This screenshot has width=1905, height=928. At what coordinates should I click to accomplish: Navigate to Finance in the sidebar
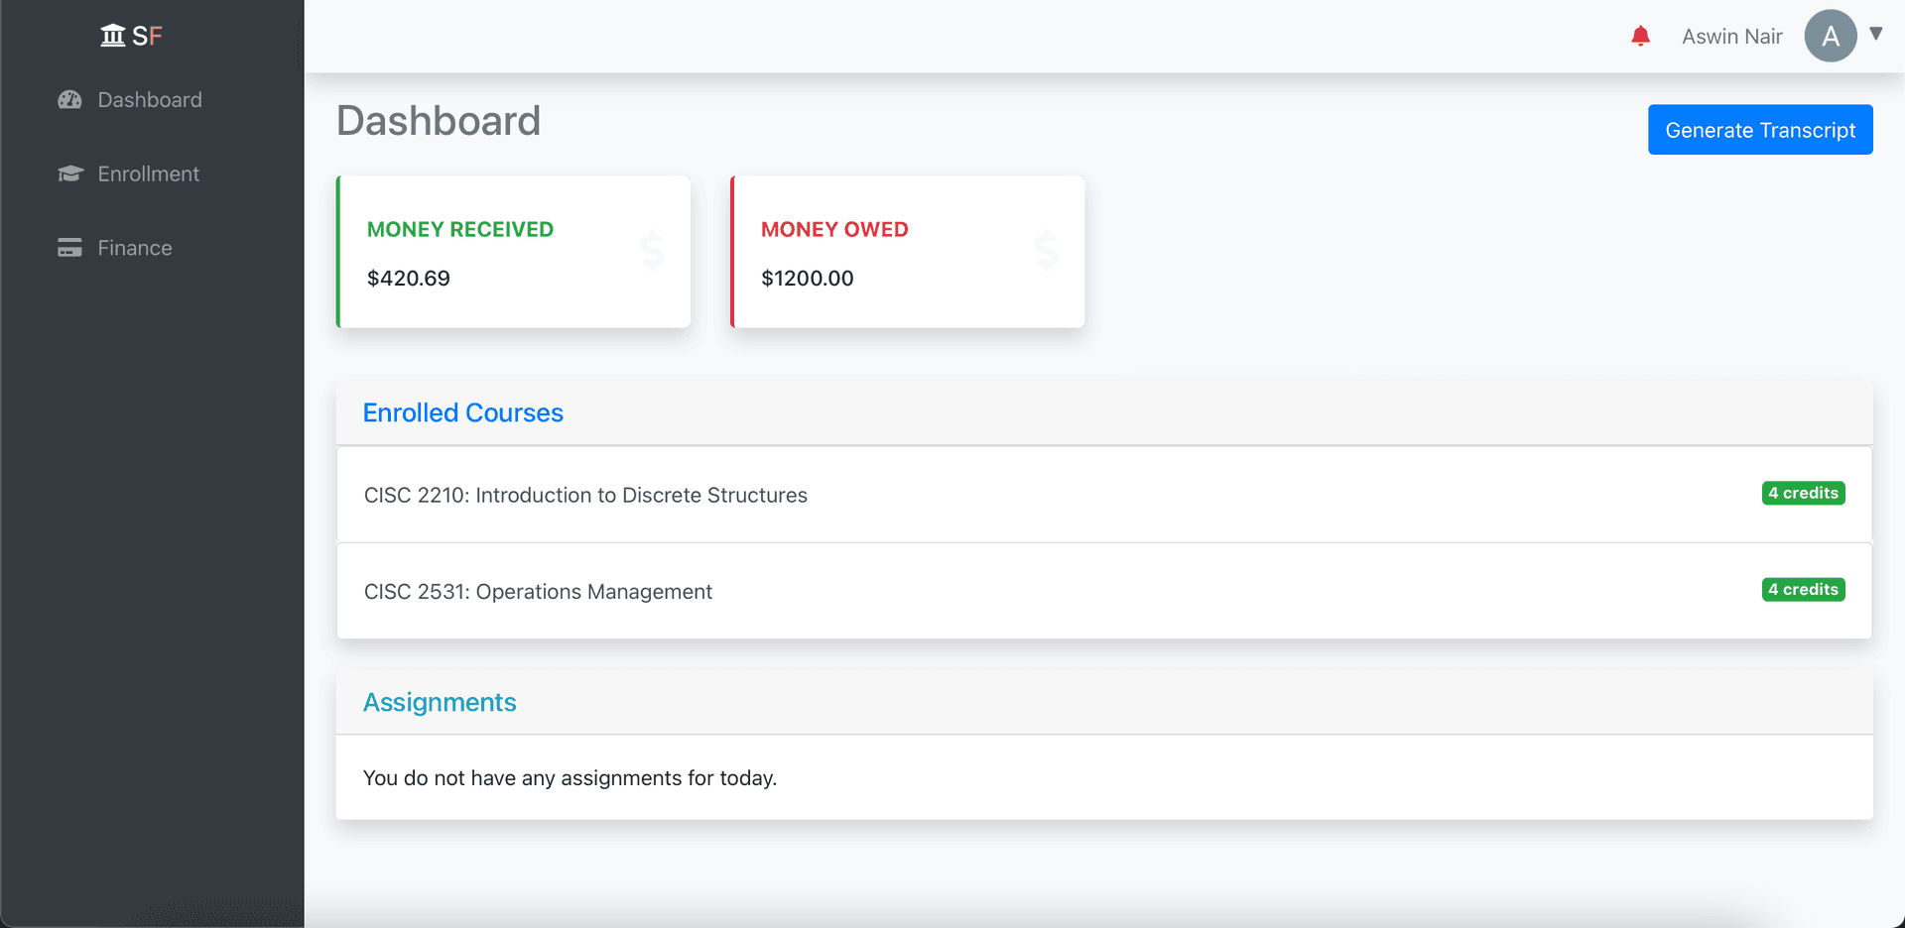135,248
